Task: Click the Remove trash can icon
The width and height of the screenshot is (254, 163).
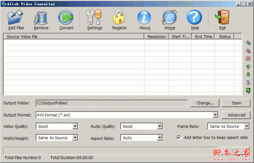Action: [x=41, y=18]
